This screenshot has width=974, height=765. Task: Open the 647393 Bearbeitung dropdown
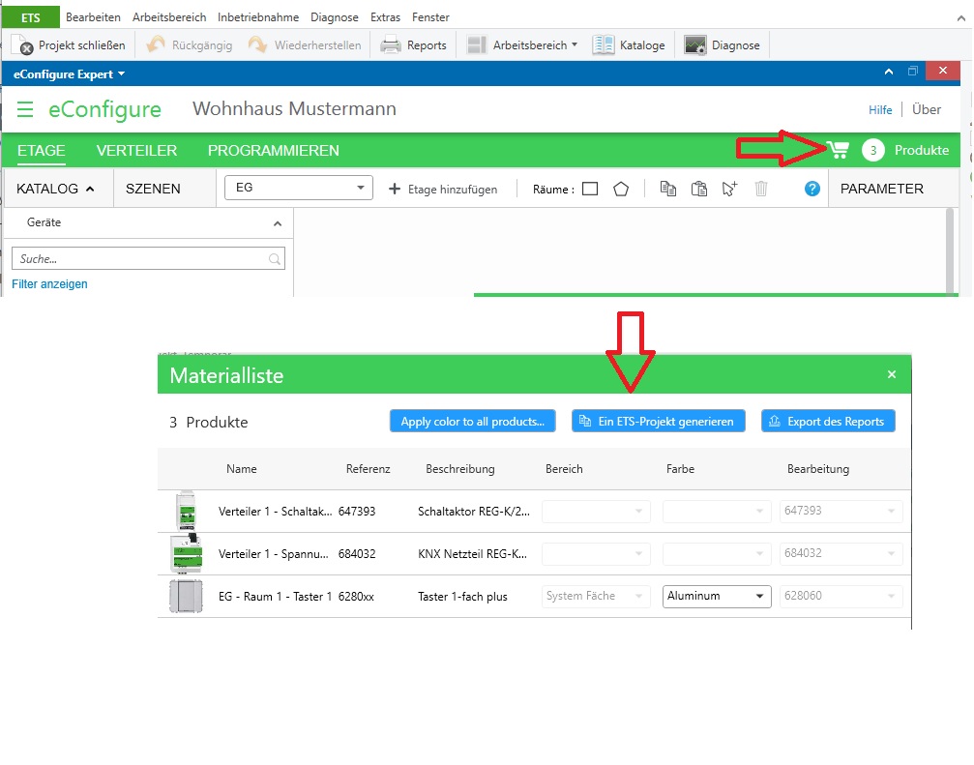click(x=841, y=511)
